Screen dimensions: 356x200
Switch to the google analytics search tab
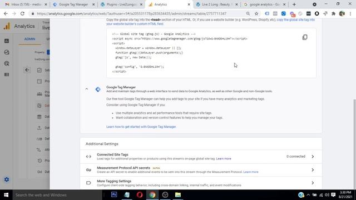tap(264, 4)
